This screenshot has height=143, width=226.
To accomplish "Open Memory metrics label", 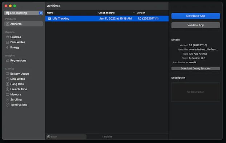I will tap(15, 95).
